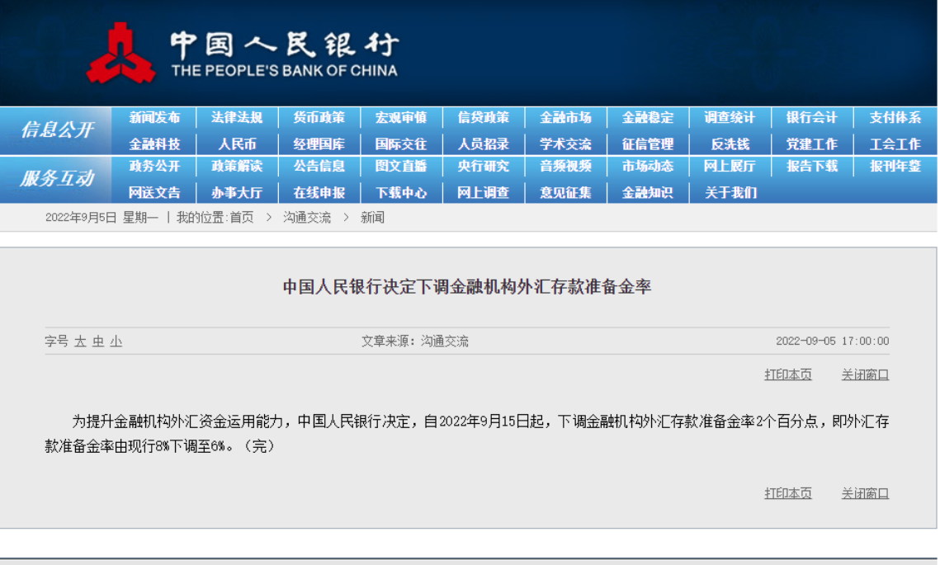Set font size to 小 (small)
This screenshot has height=565, width=940.
coord(116,341)
